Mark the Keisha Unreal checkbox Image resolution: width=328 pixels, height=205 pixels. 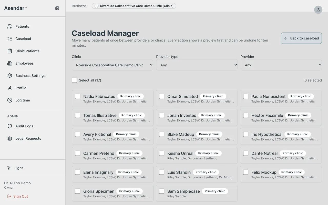click(162, 153)
